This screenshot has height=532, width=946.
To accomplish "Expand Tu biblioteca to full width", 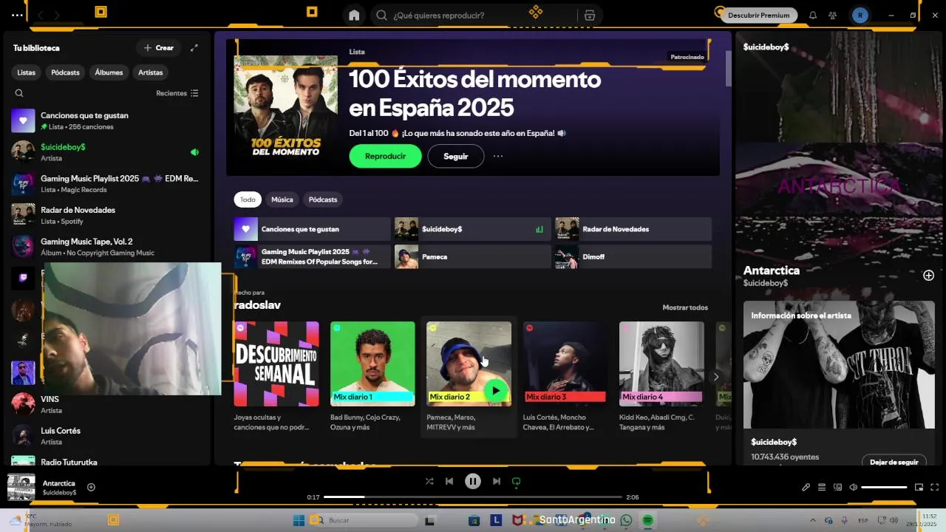I will [194, 48].
